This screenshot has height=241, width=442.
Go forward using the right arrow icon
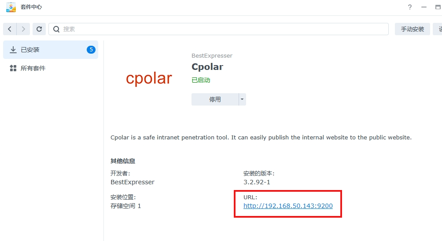[x=23, y=29]
